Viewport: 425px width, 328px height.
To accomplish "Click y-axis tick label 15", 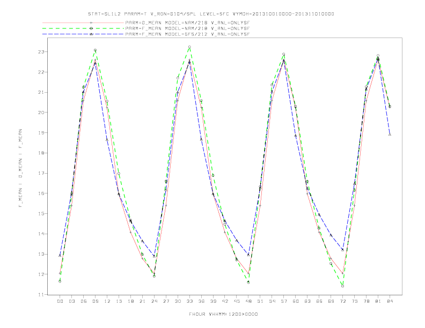I will (41, 213).
